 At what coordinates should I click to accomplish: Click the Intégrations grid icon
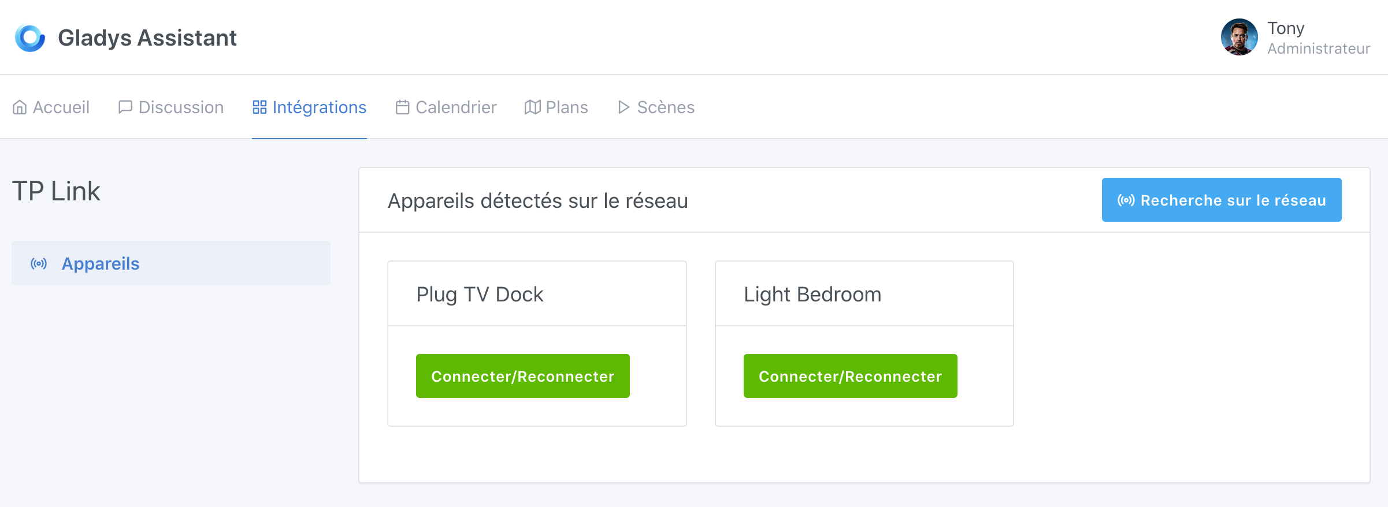coord(259,106)
